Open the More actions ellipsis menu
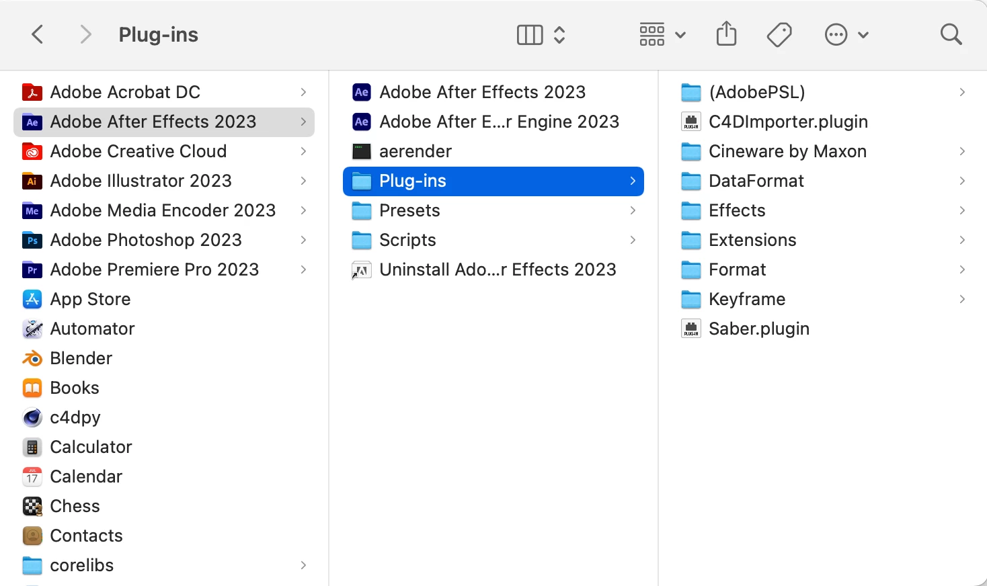The width and height of the screenshot is (987, 586). 846,35
